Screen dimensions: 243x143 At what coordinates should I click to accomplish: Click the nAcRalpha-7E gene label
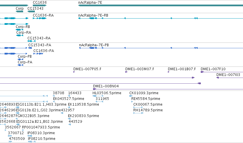[x=90, y=3]
